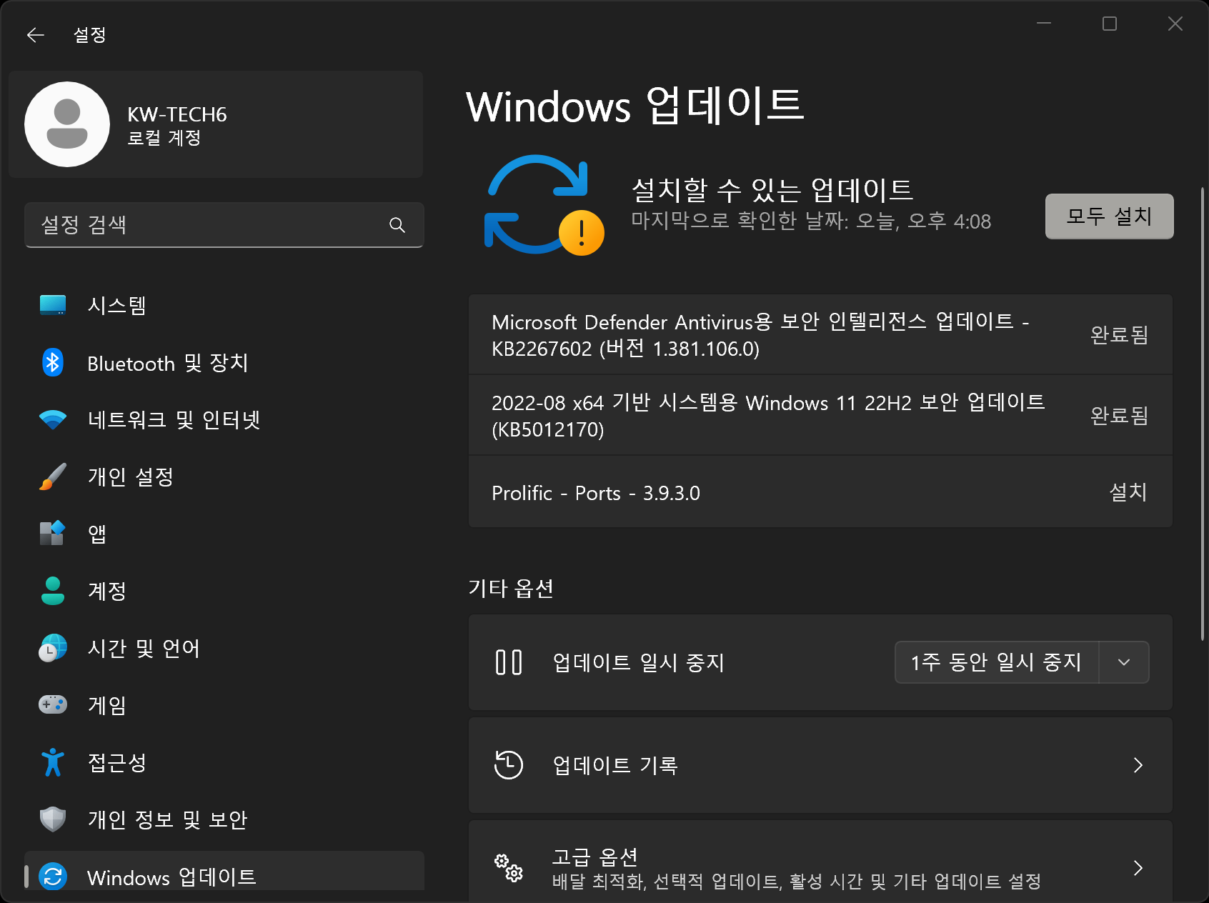1209x903 pixels.
Task: Maximize the 설정 window
Action: [1110, 24]
